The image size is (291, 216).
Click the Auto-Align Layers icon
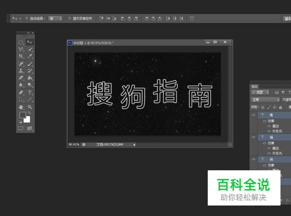(192, 18)
